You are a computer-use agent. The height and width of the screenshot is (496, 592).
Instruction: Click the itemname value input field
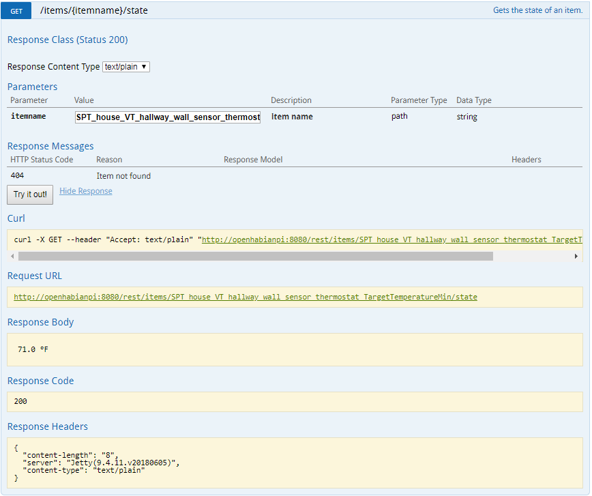168,117
